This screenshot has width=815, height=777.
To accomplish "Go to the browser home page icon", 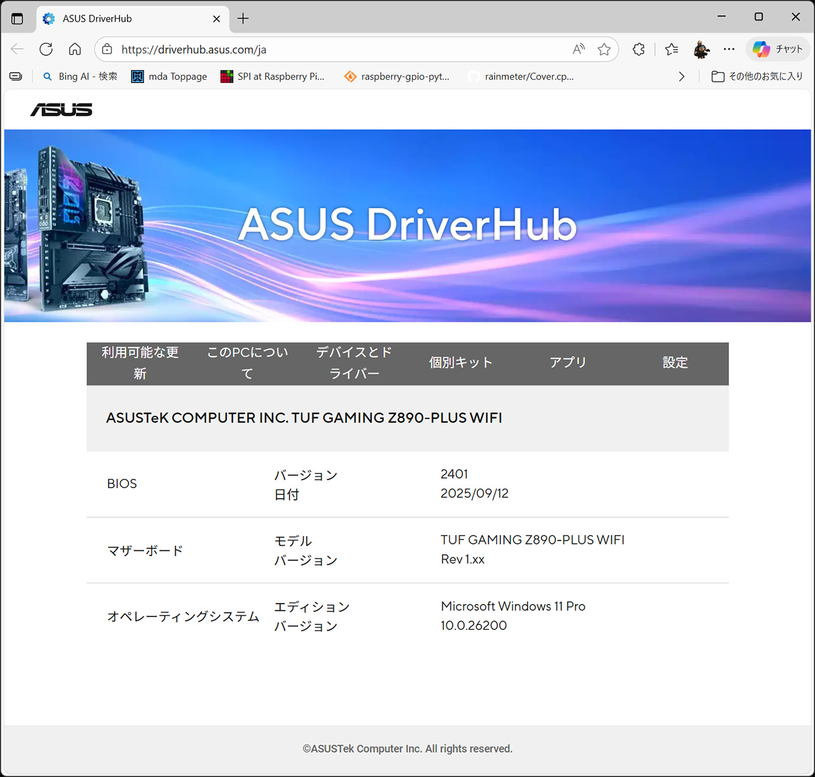I will (x=75, y=49).
